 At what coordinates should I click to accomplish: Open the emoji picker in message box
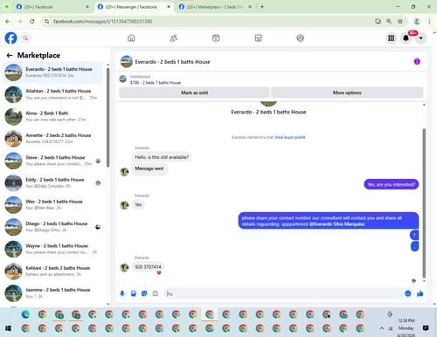pyautogui.click(x=408, y=293)
